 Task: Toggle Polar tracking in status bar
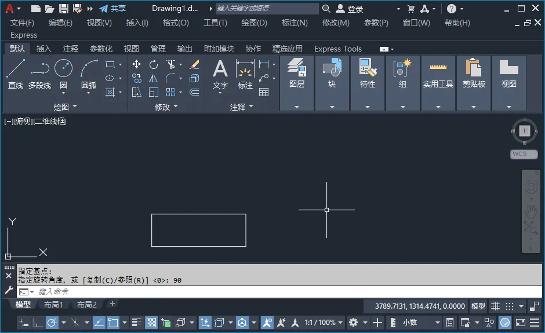[52, 323]
